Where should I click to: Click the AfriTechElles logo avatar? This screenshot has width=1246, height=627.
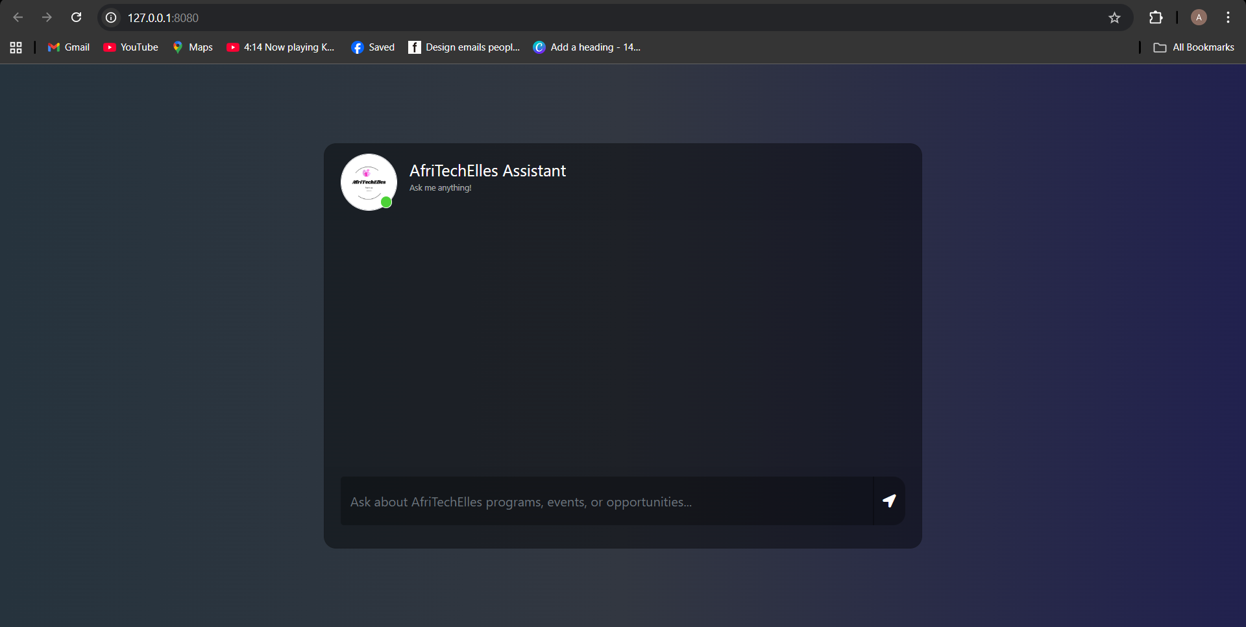coord(368,182)
